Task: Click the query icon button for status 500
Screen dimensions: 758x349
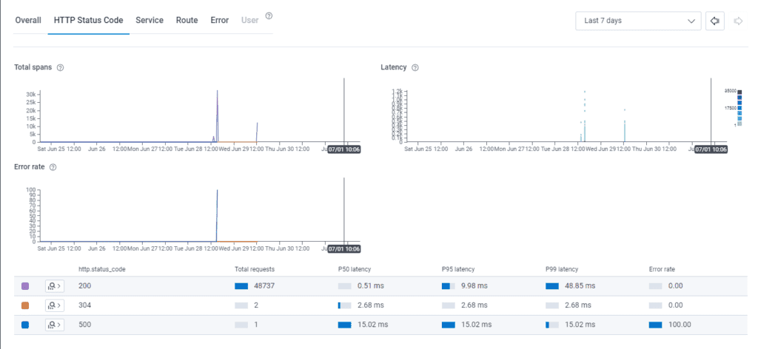Action: click(x=56, y=325)
